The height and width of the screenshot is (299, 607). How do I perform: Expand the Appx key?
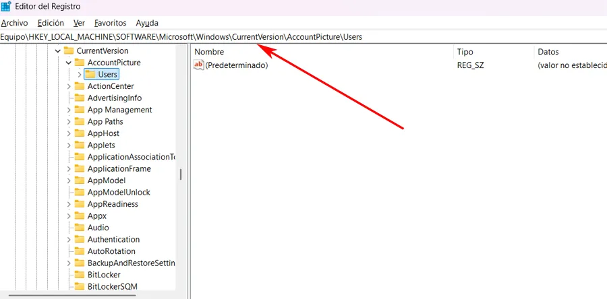pos(69,216)
